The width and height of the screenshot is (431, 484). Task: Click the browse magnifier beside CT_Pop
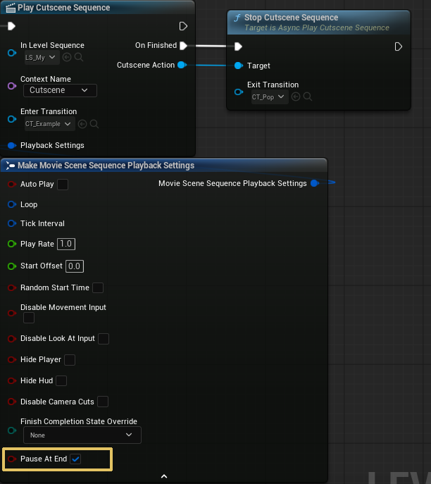[308, 97]
